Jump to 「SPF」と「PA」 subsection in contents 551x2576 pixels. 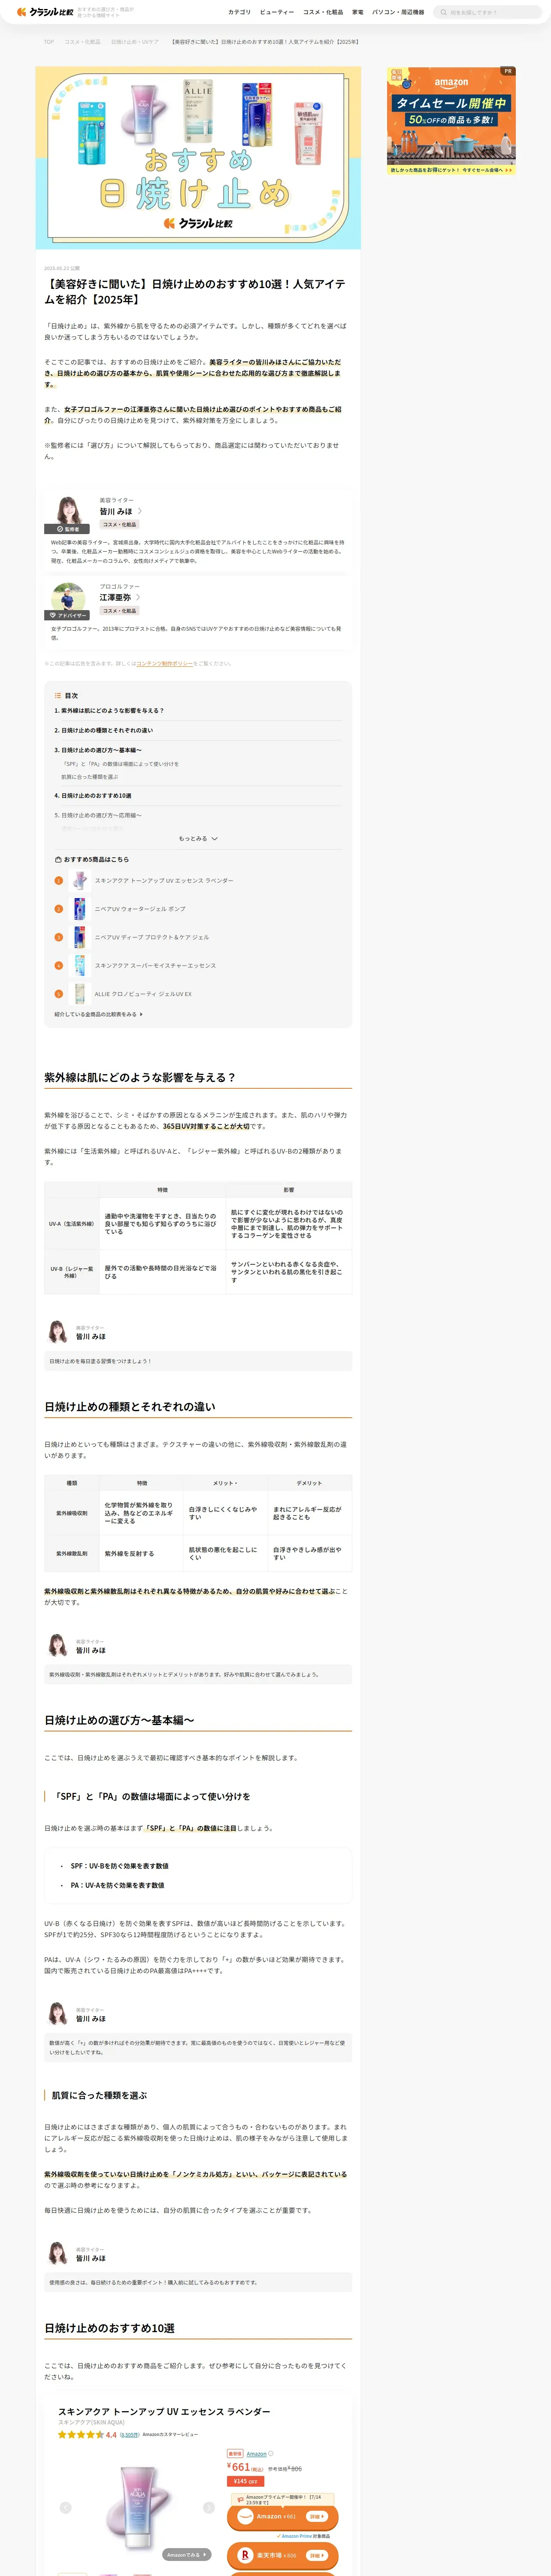point(120,764)
